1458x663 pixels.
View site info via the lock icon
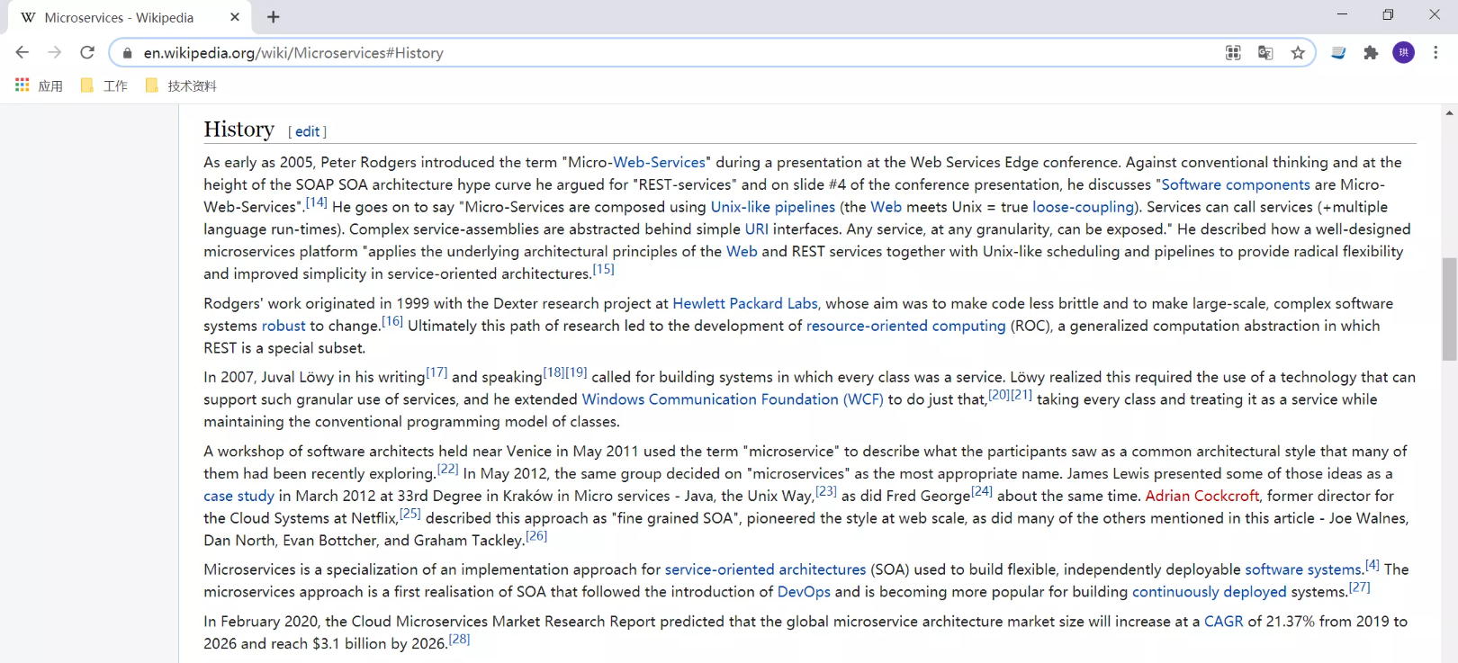click(x=128, y=53)
